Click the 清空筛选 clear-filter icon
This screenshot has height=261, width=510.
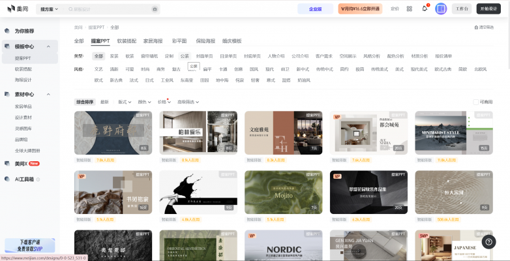(x=476, y=27)
